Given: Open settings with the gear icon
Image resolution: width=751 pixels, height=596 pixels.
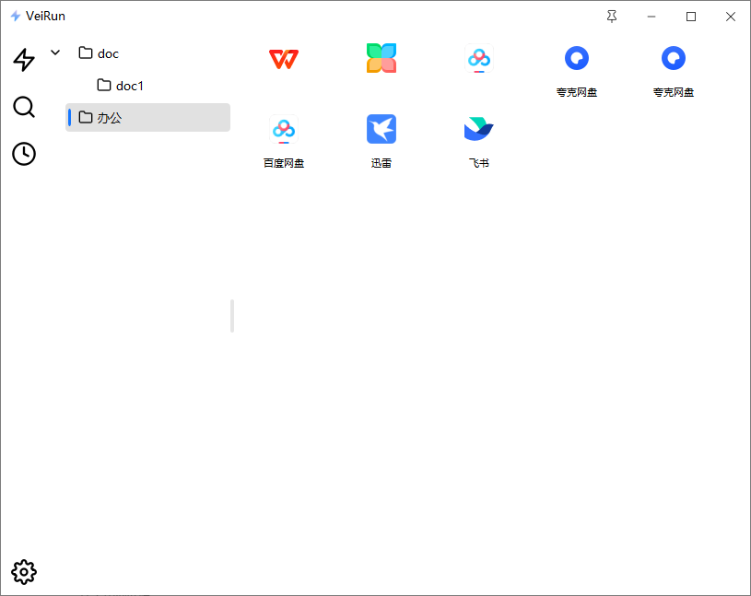Looking at the screenshot, I should (x=23, y=571).
